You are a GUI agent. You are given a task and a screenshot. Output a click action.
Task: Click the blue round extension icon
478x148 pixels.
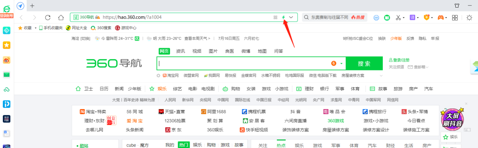tap(376, 18)
